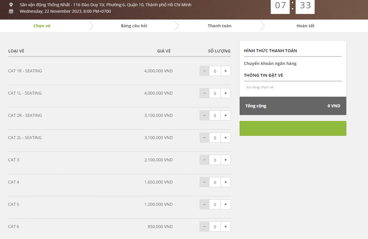Click the CAT 4 quantity input field
368x239 pixels.
coord(215,182)
